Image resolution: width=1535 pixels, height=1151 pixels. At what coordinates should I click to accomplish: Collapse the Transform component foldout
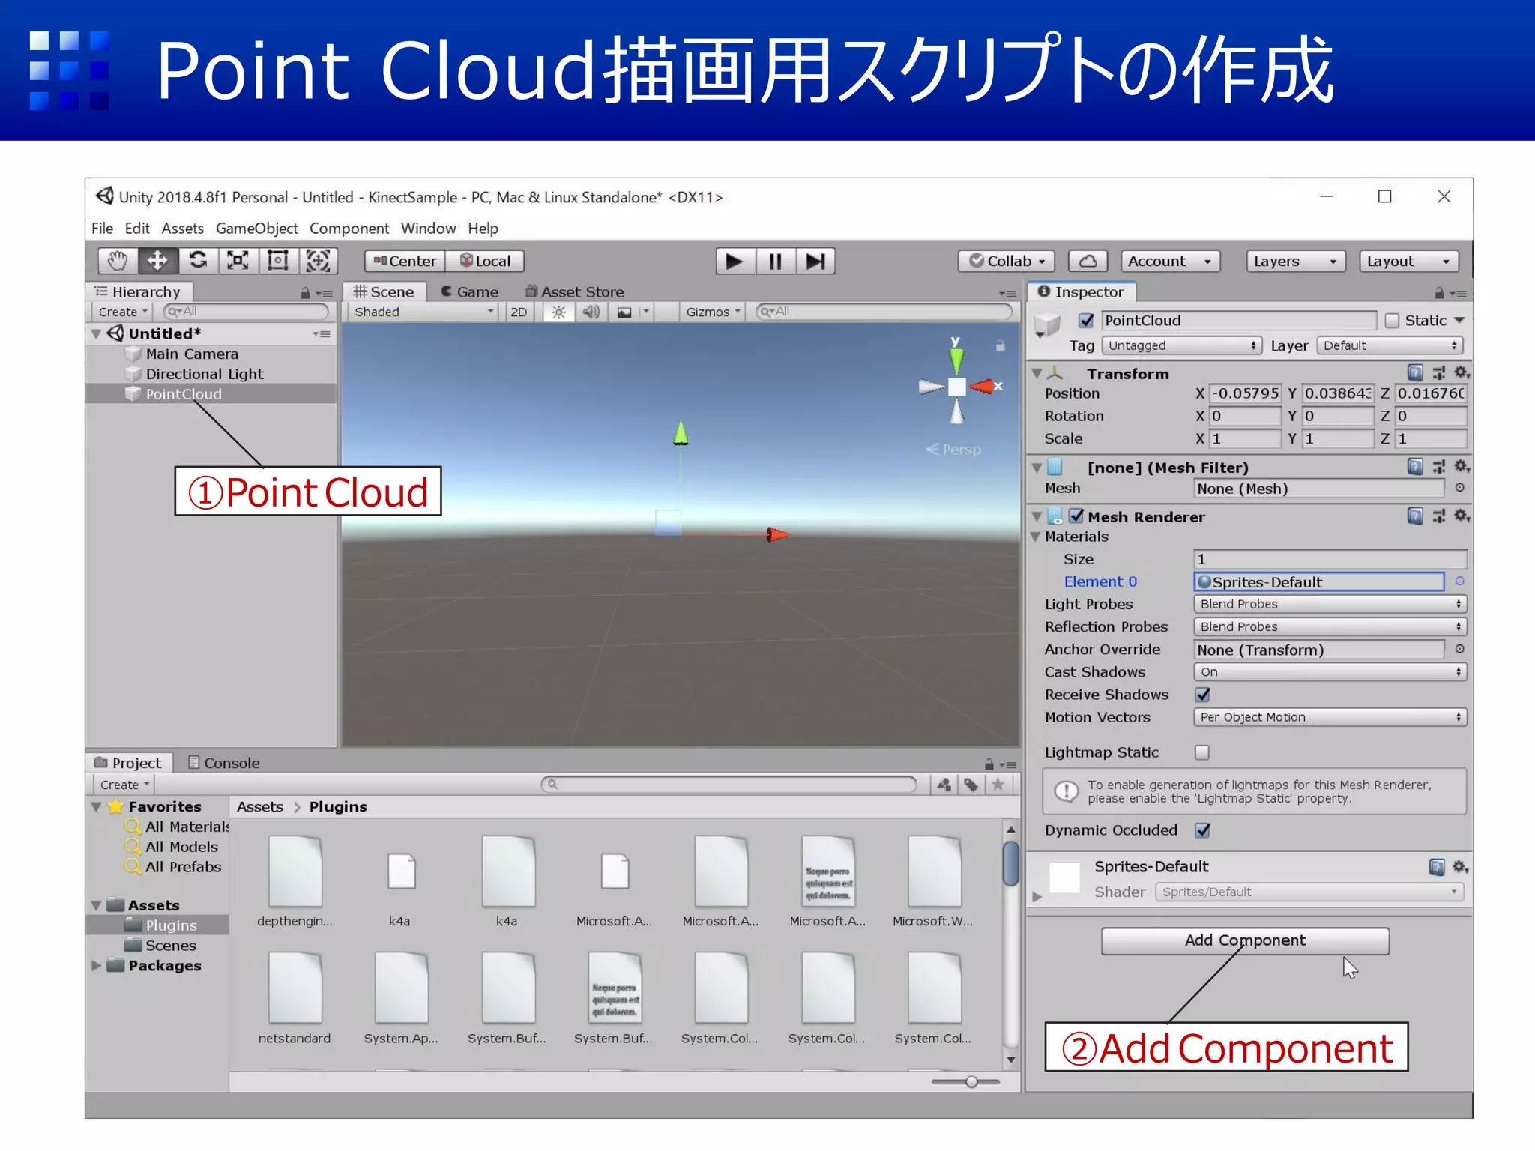1037,373
